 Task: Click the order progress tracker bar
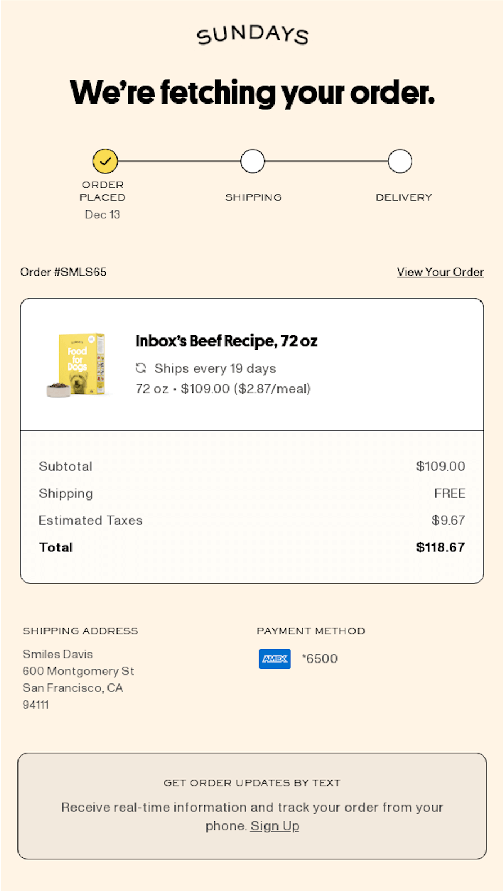[253, 161]
